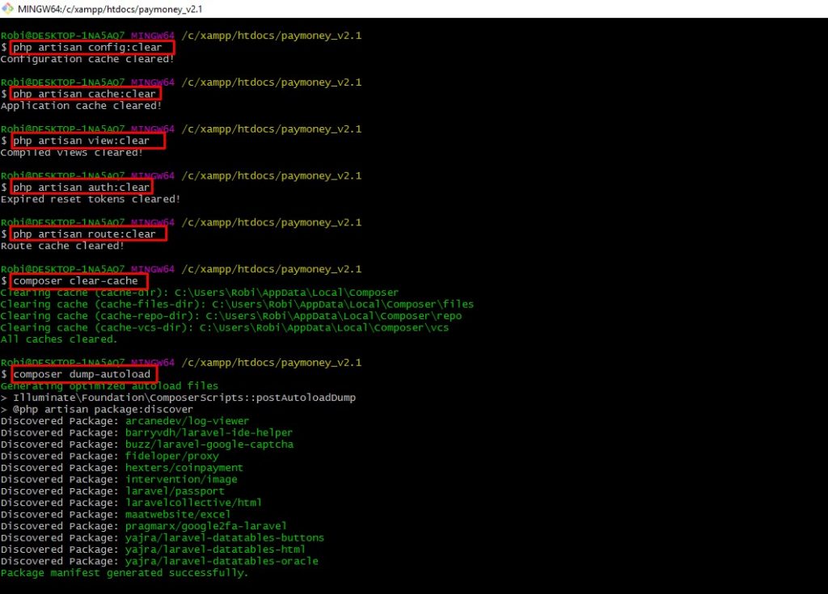Click the yajra/laravel-datatables-oracle package name
Viewport: 828px width, 594px height.
tap(222, 561)
